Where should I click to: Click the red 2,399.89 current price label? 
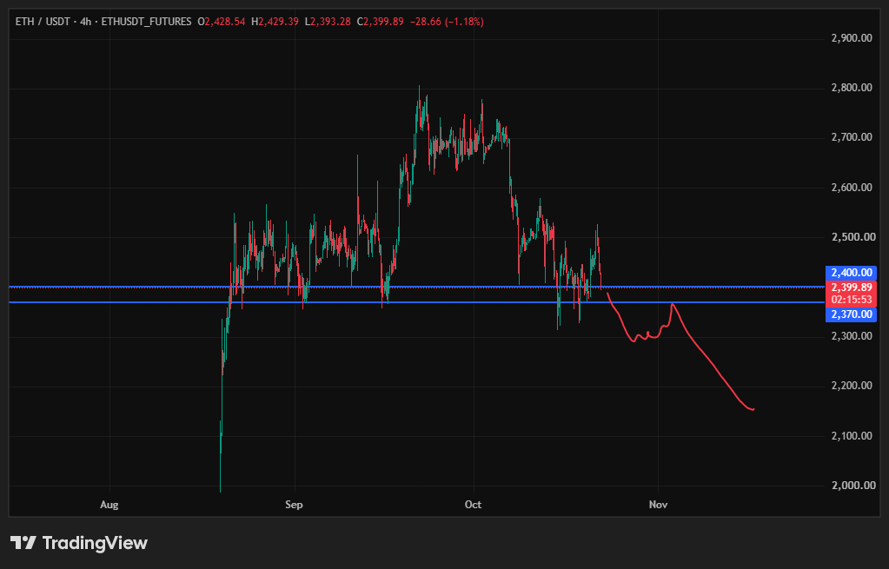[x=851, y=288]
